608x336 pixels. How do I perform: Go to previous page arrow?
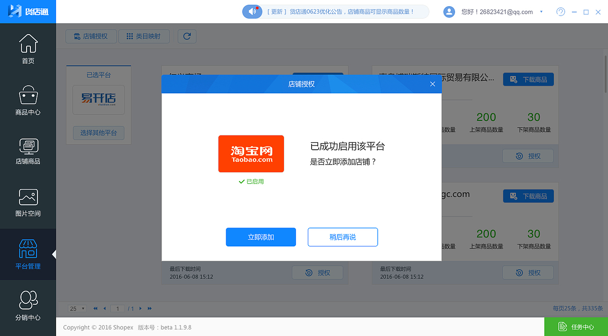pyautogui.click(x=104, y=309)
